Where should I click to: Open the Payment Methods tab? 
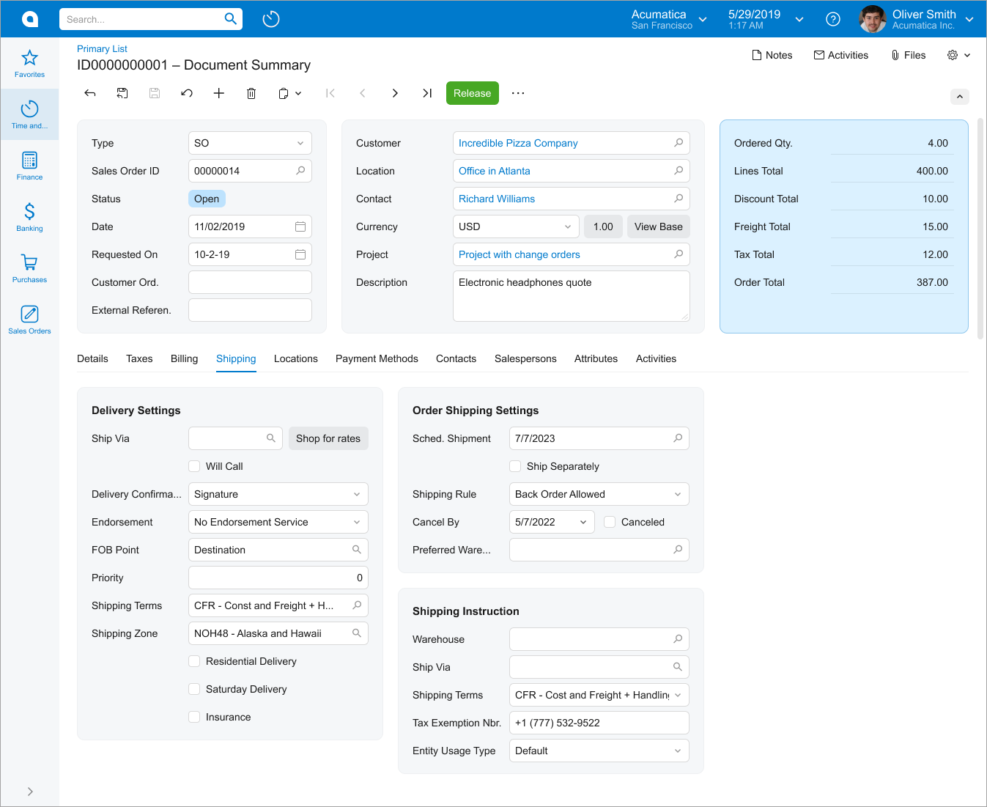pyautogui.click(x=377, y=358)
